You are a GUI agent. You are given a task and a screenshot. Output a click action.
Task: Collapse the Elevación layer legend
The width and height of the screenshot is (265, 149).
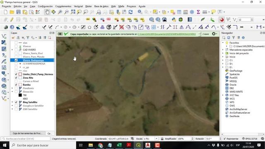12,92
